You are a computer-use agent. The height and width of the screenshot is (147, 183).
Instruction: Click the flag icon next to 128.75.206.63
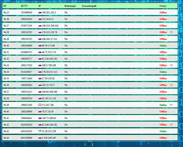[x=40, y=118]
